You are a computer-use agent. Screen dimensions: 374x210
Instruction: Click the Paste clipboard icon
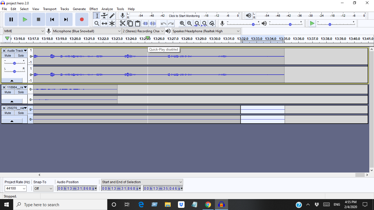point(137,24)
